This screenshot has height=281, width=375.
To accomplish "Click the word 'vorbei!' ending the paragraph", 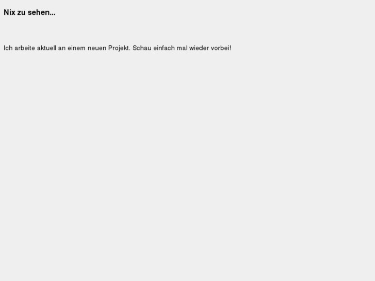I will click(221, 48).
